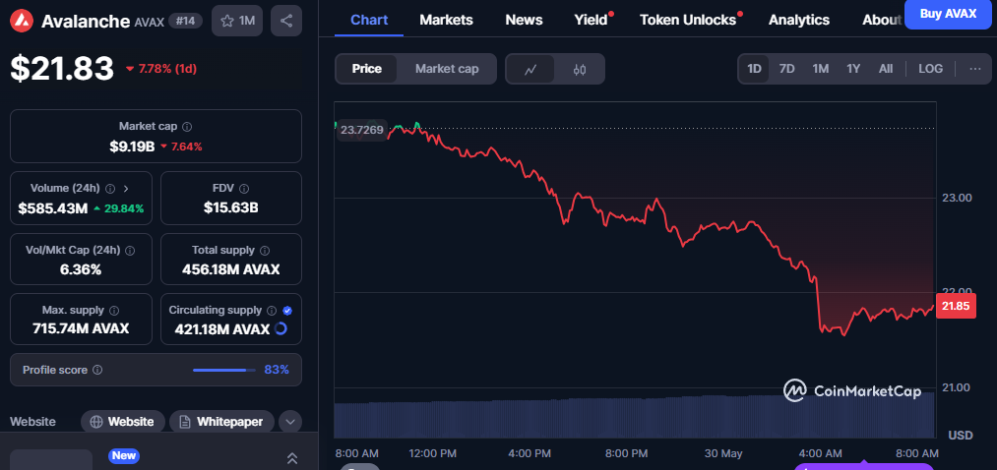Open the Yield tab
997x470 pixels.
(x=592, y=20)
